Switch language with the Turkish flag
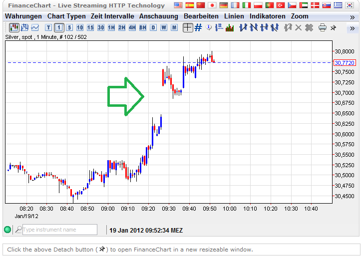This screenshot has width=363, height=259. (281, 5)
